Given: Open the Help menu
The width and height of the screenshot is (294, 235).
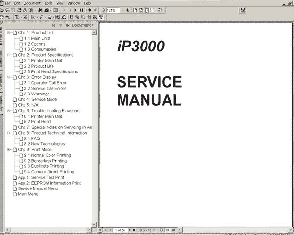Looking at the screenshot, I should pyautogui.click(x=87, y=3).
